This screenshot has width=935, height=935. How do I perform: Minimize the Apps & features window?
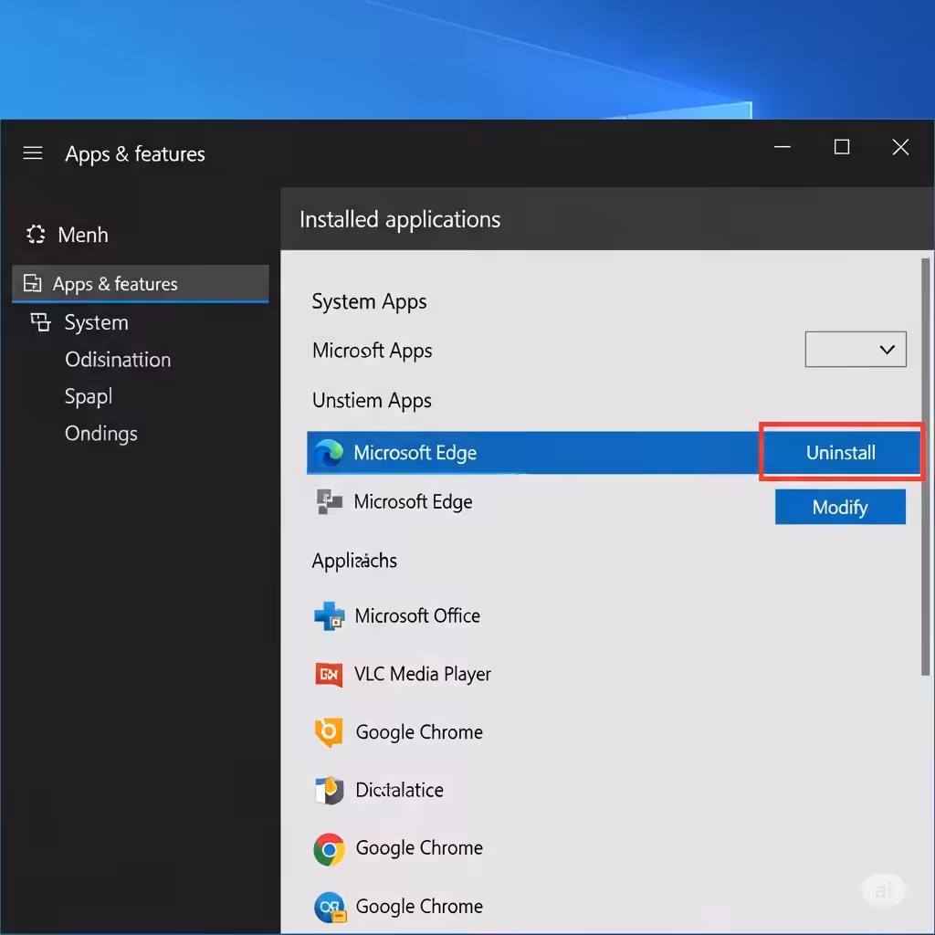pos(783,147)
